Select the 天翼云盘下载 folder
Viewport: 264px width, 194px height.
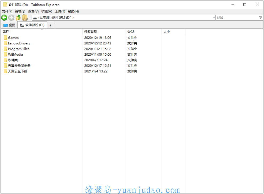coord(17,71)
